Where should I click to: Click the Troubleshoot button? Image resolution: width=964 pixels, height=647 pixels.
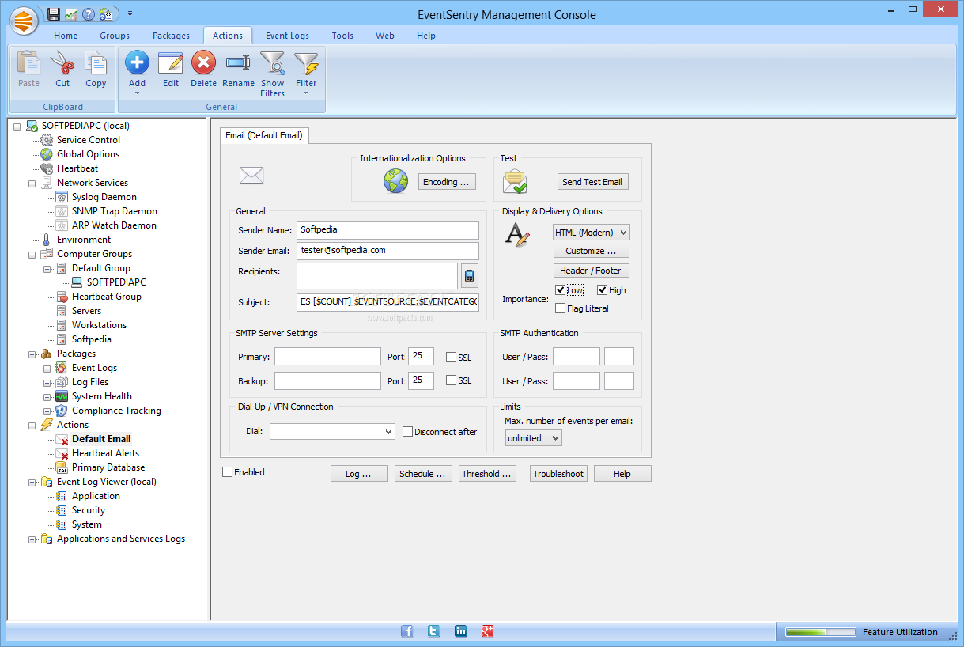pyautogui.click(x=558, y=473)
